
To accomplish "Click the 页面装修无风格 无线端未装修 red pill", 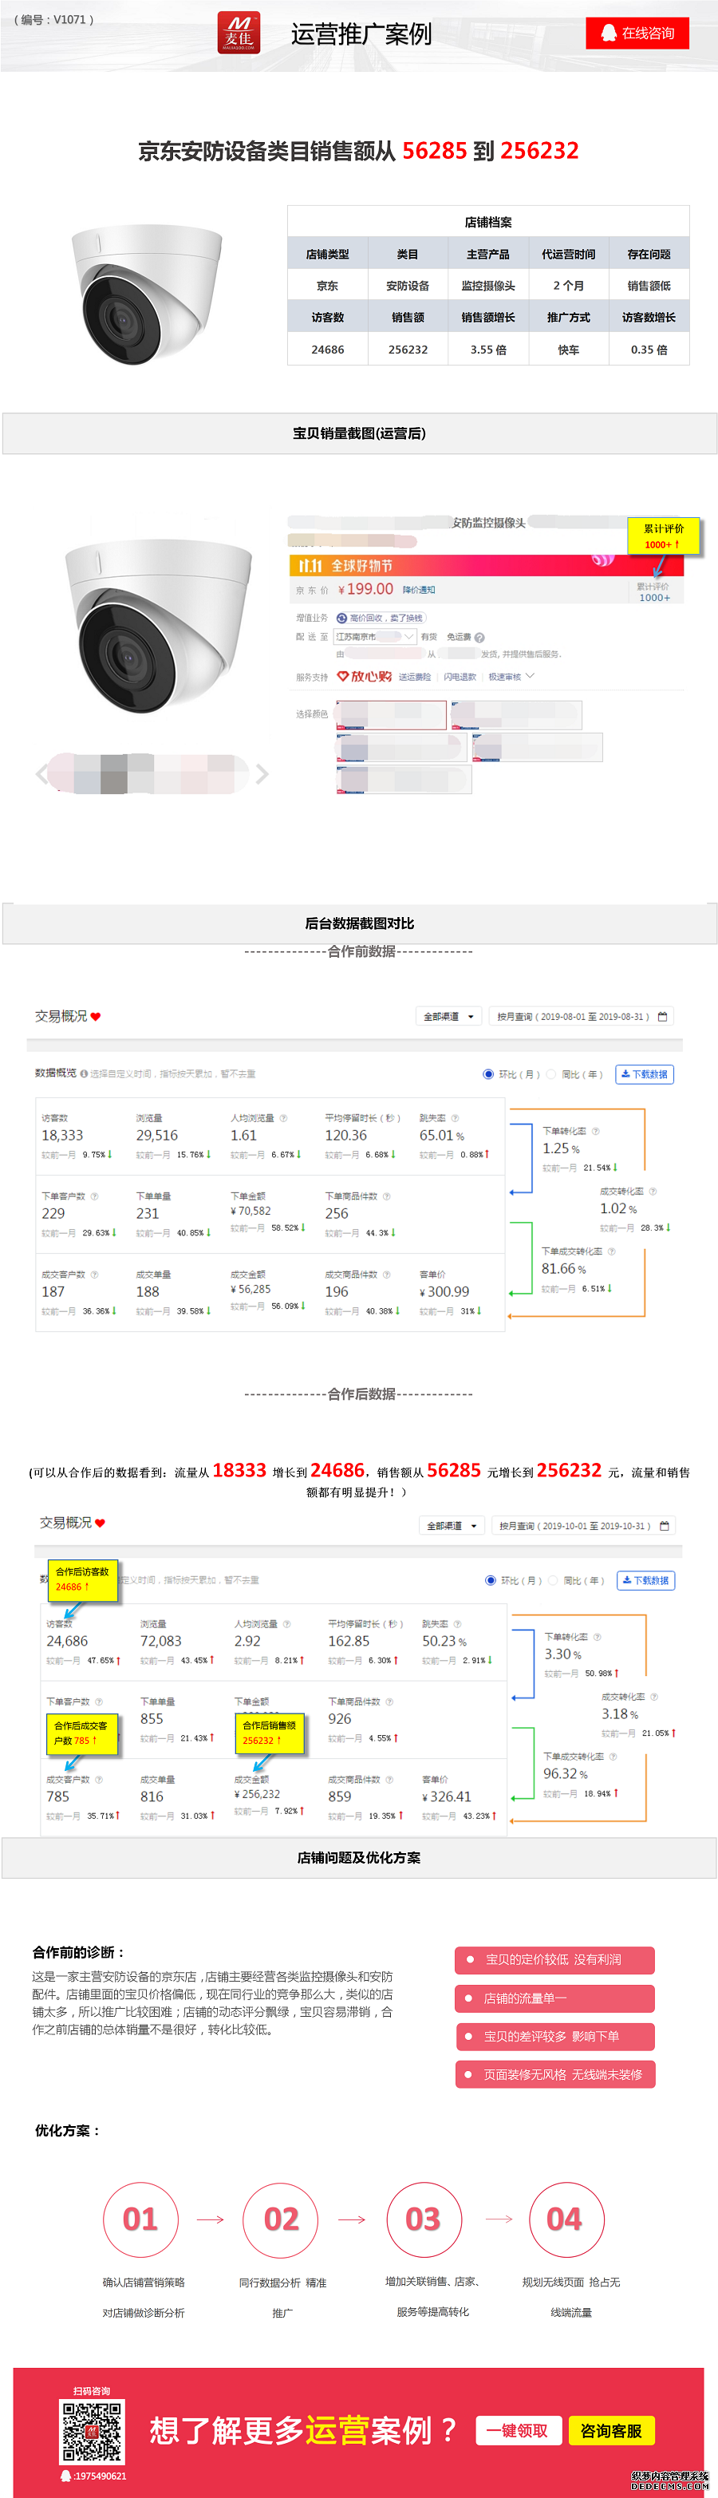I will (x=554, y=2074).
